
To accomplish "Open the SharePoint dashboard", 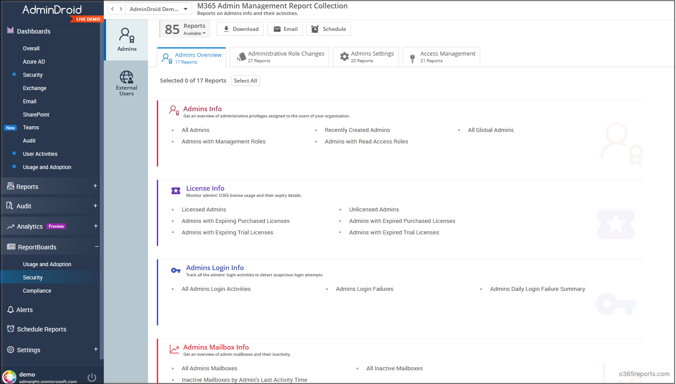I will [36, 114].
